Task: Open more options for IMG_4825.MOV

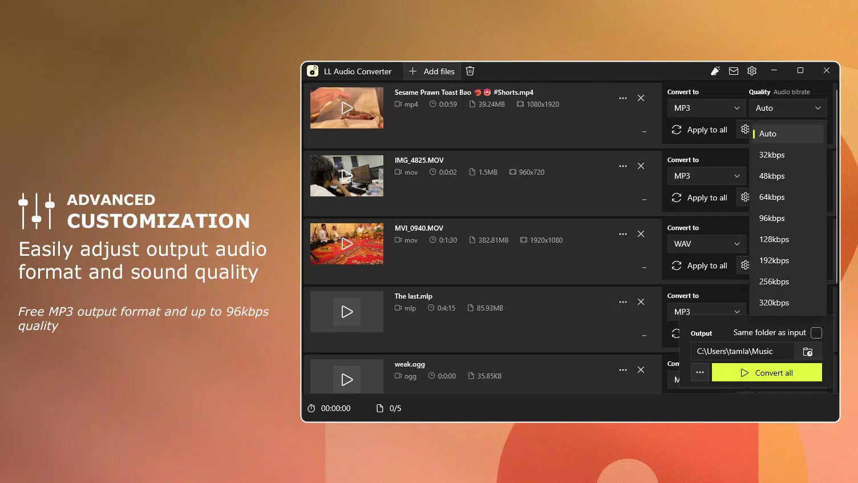Action: [623, 166]
